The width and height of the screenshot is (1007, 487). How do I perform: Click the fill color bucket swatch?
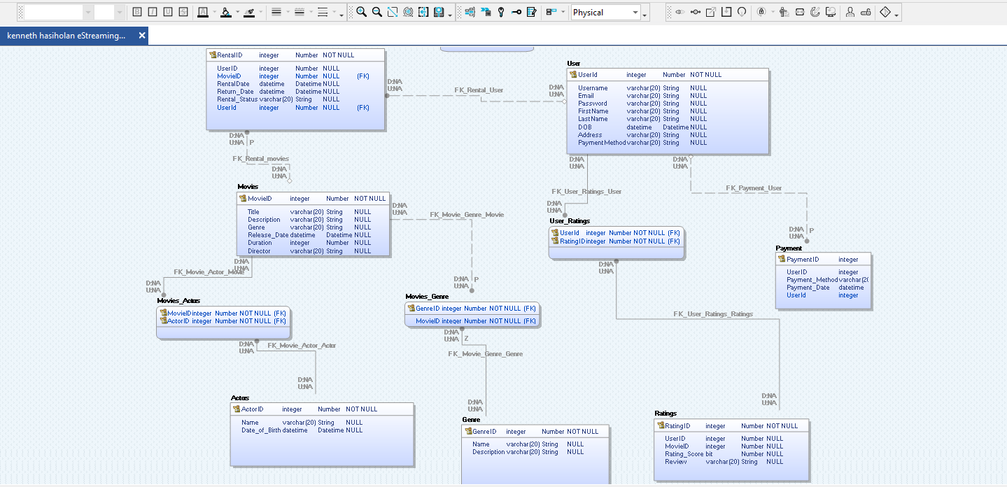[x=226, y=11]
